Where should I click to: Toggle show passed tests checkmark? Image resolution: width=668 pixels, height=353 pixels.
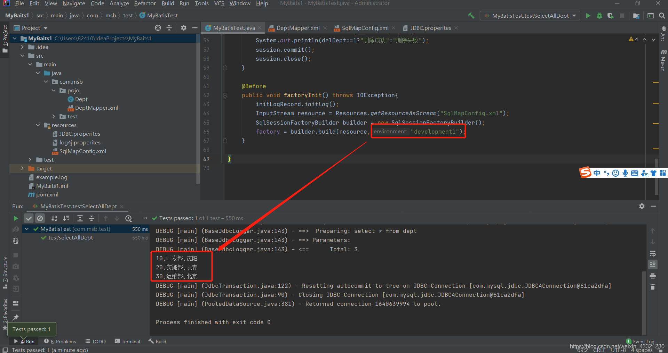click(x=29, y=218)
